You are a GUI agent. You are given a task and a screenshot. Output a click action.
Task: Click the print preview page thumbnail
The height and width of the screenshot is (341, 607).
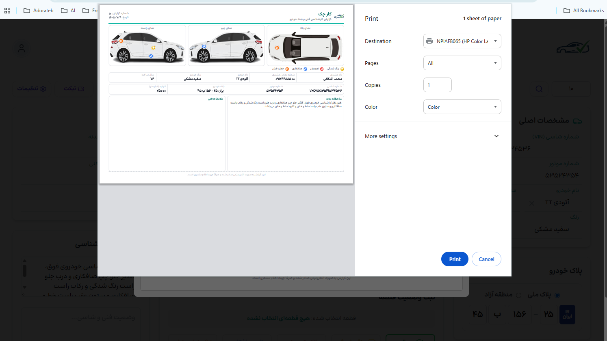click(226, 94)
